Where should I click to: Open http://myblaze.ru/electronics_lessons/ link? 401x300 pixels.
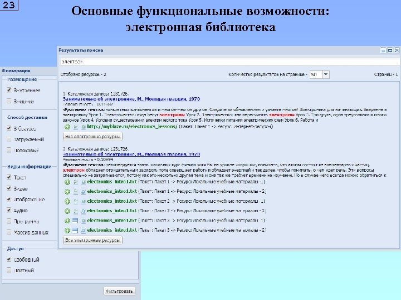pyautogui.click(x=132, y=127)
